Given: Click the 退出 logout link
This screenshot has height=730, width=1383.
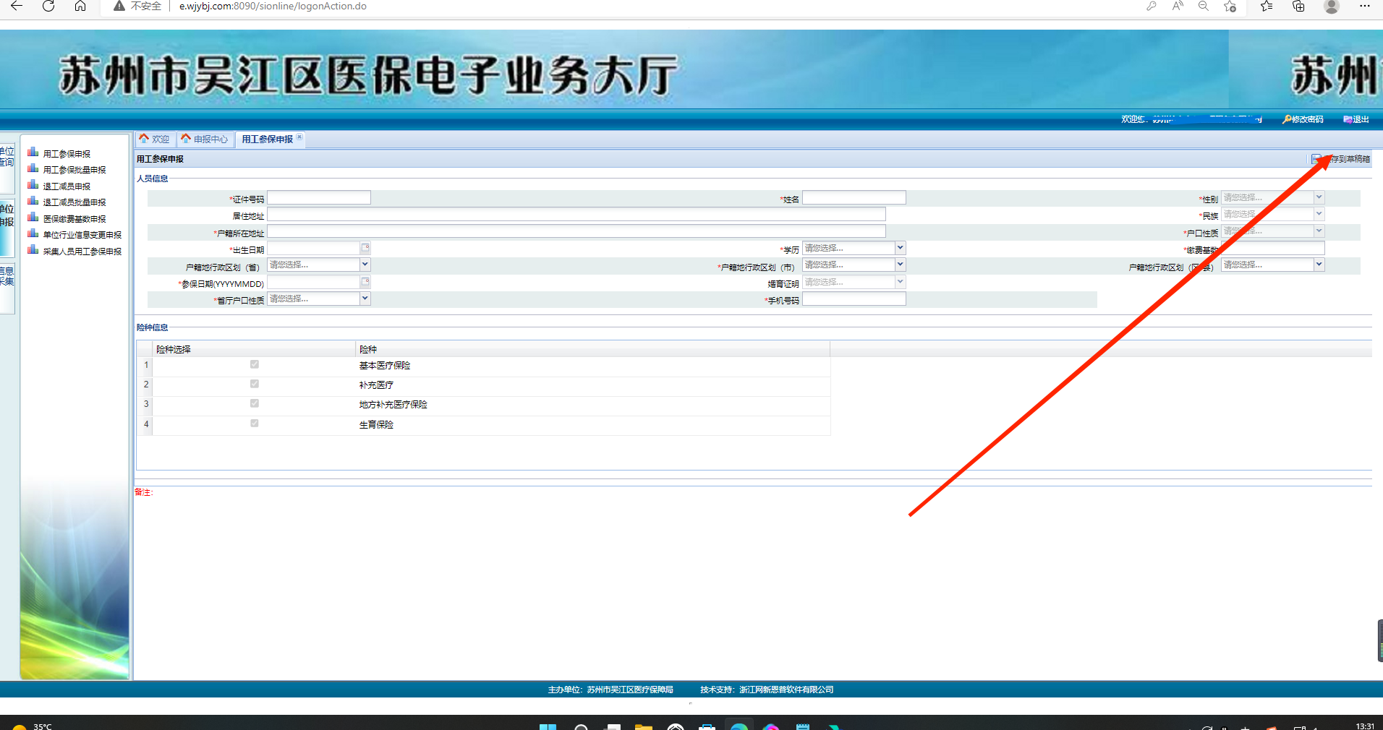Looking at the screenshot, I should (1361, 119).
